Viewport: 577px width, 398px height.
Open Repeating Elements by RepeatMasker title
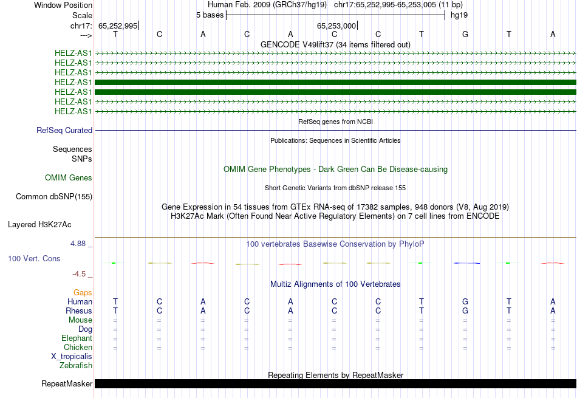335,375
